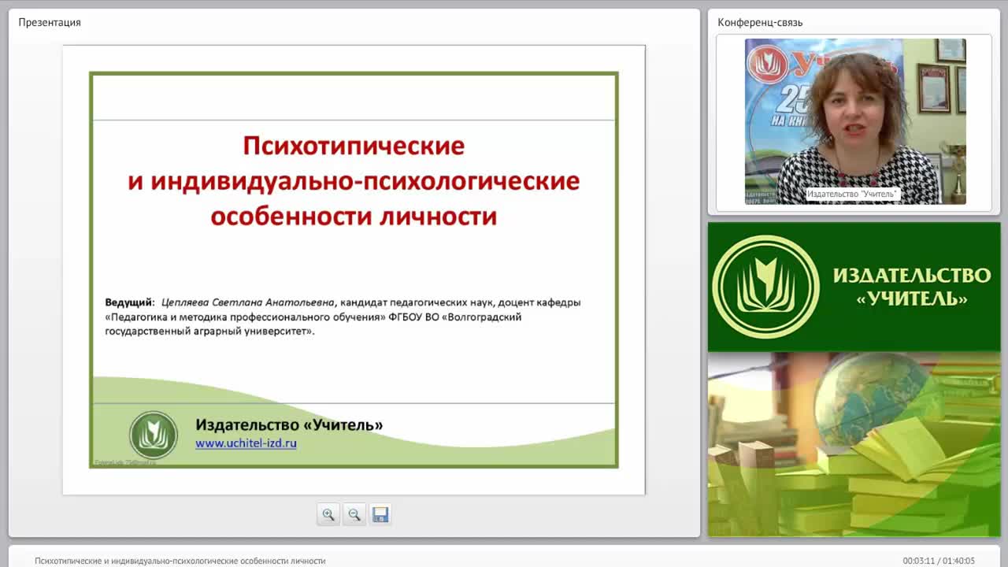
Task: Click the video caption Издательство "Учитель"
Action: pyautogui.click(x=852, y=194)
